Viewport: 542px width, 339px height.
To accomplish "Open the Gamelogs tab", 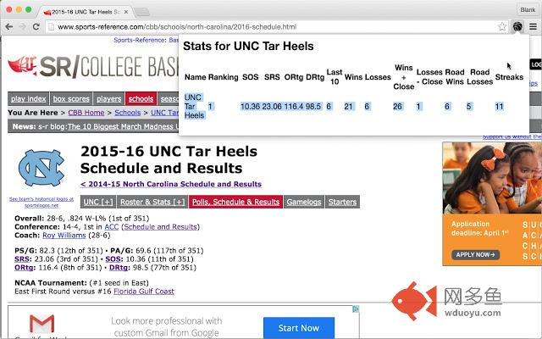I will tap(304, 202).
